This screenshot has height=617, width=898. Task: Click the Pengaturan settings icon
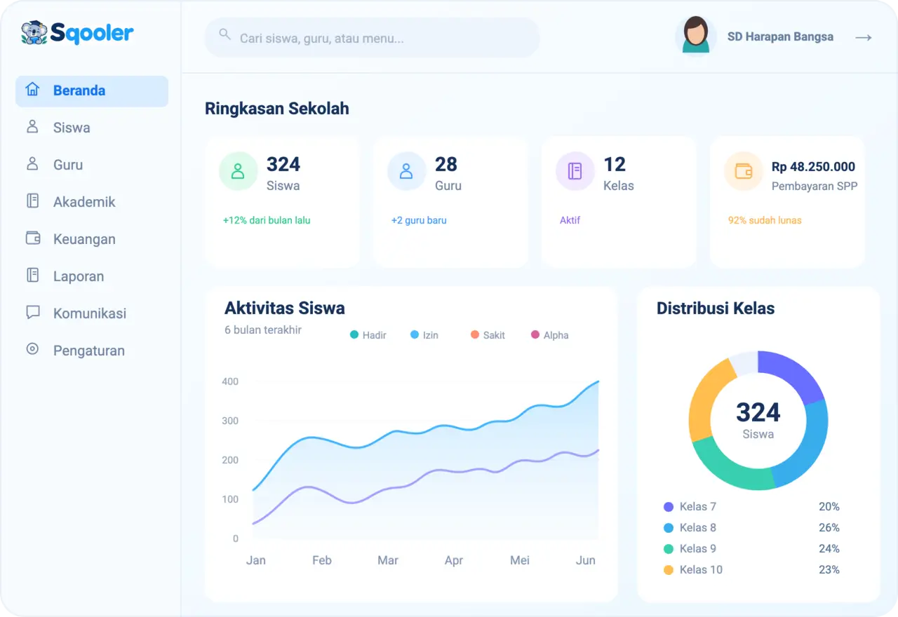point(32,349)
